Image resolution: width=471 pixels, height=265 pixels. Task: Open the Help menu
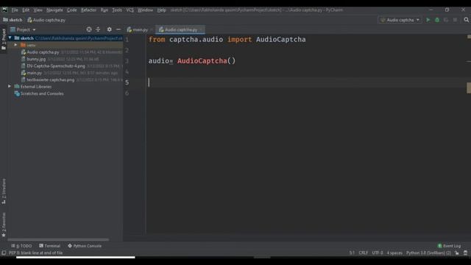[x=161, y=10]
